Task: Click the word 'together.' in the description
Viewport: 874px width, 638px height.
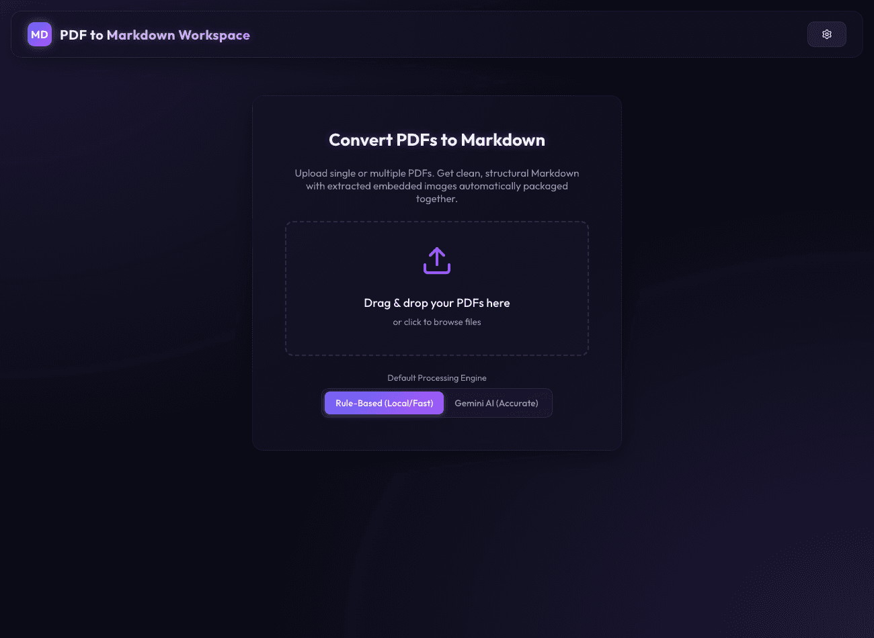Action: coord(437,199)
